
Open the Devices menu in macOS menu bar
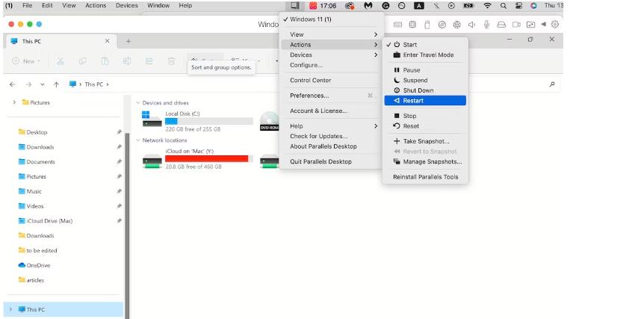click(126, 6)
